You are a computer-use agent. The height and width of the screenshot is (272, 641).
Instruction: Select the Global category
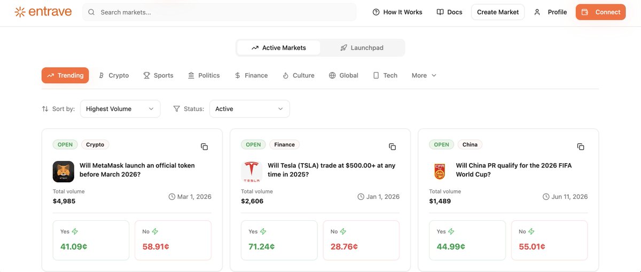(x=343, y=75)
